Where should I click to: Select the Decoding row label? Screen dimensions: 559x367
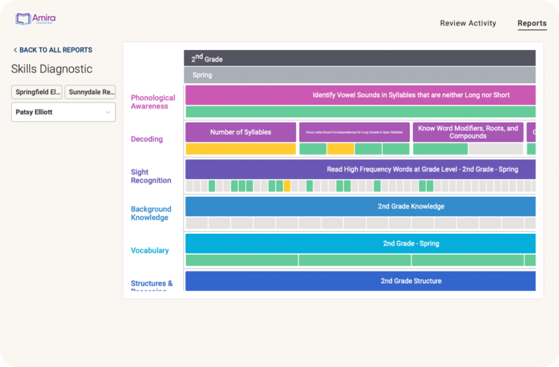click(x=147, y=139)
